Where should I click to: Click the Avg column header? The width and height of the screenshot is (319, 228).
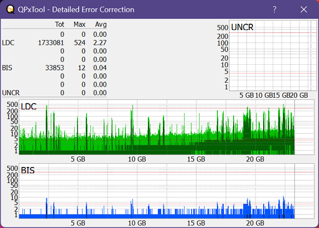pyautogui.click(x=101, y=24)
